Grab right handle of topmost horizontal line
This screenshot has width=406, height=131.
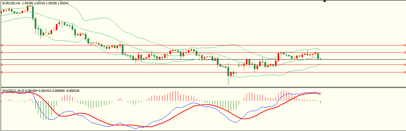click(405, 45)
